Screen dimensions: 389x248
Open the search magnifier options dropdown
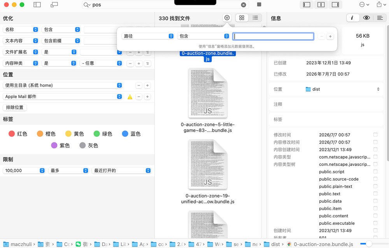tap(87, 5)
